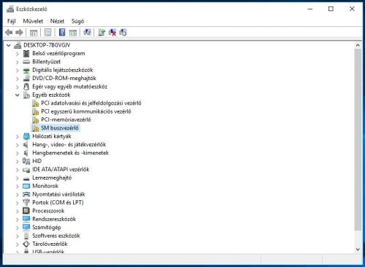Image resolution: width=365 pixels, height=267 pixels.
Task: Click the Eszközkezelő title bar app icon
Action: point(10,9)
